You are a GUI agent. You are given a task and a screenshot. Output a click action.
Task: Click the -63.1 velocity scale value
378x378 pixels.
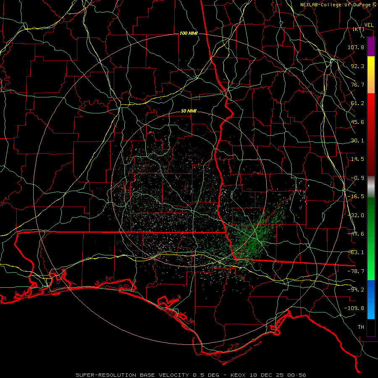tap(356, 252)
